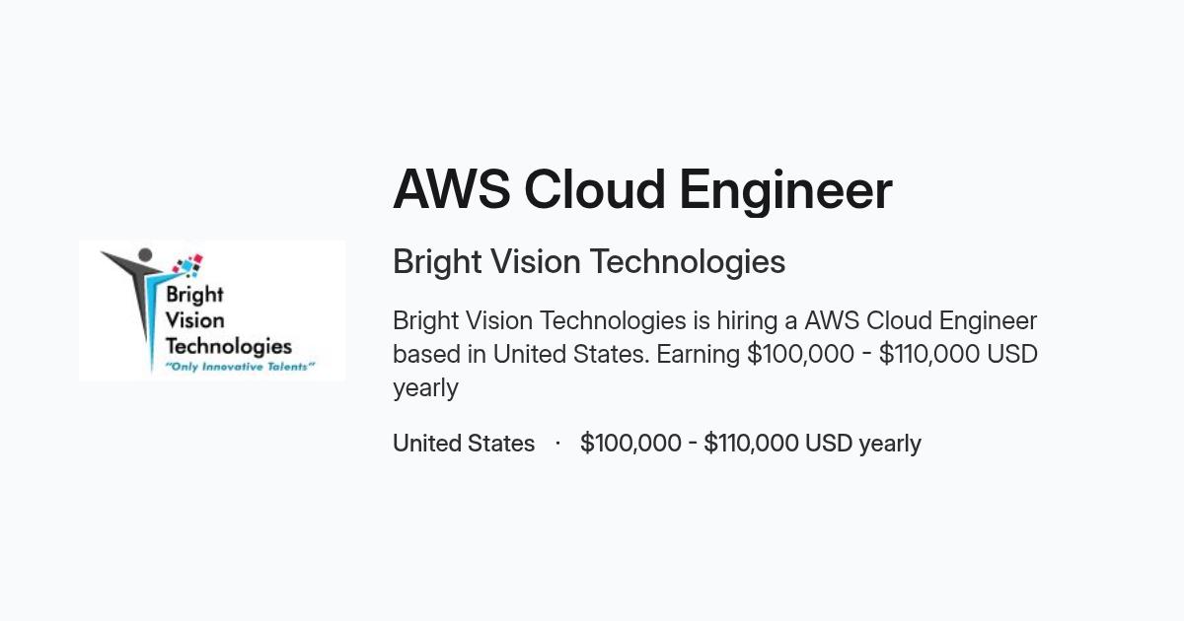
Task: Click the dot separator between location and salary
Action: (558, 444)
